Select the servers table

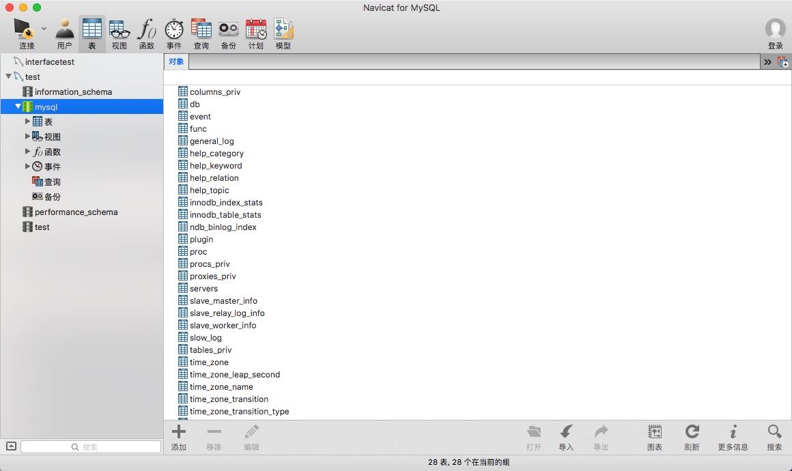point(203,288)
